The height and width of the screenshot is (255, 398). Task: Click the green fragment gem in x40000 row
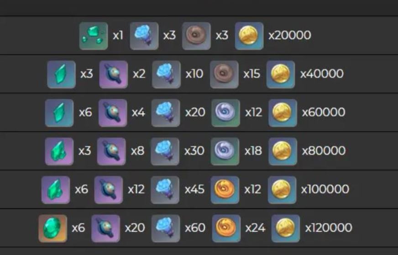pyautogui.click(x=62, y=74)
